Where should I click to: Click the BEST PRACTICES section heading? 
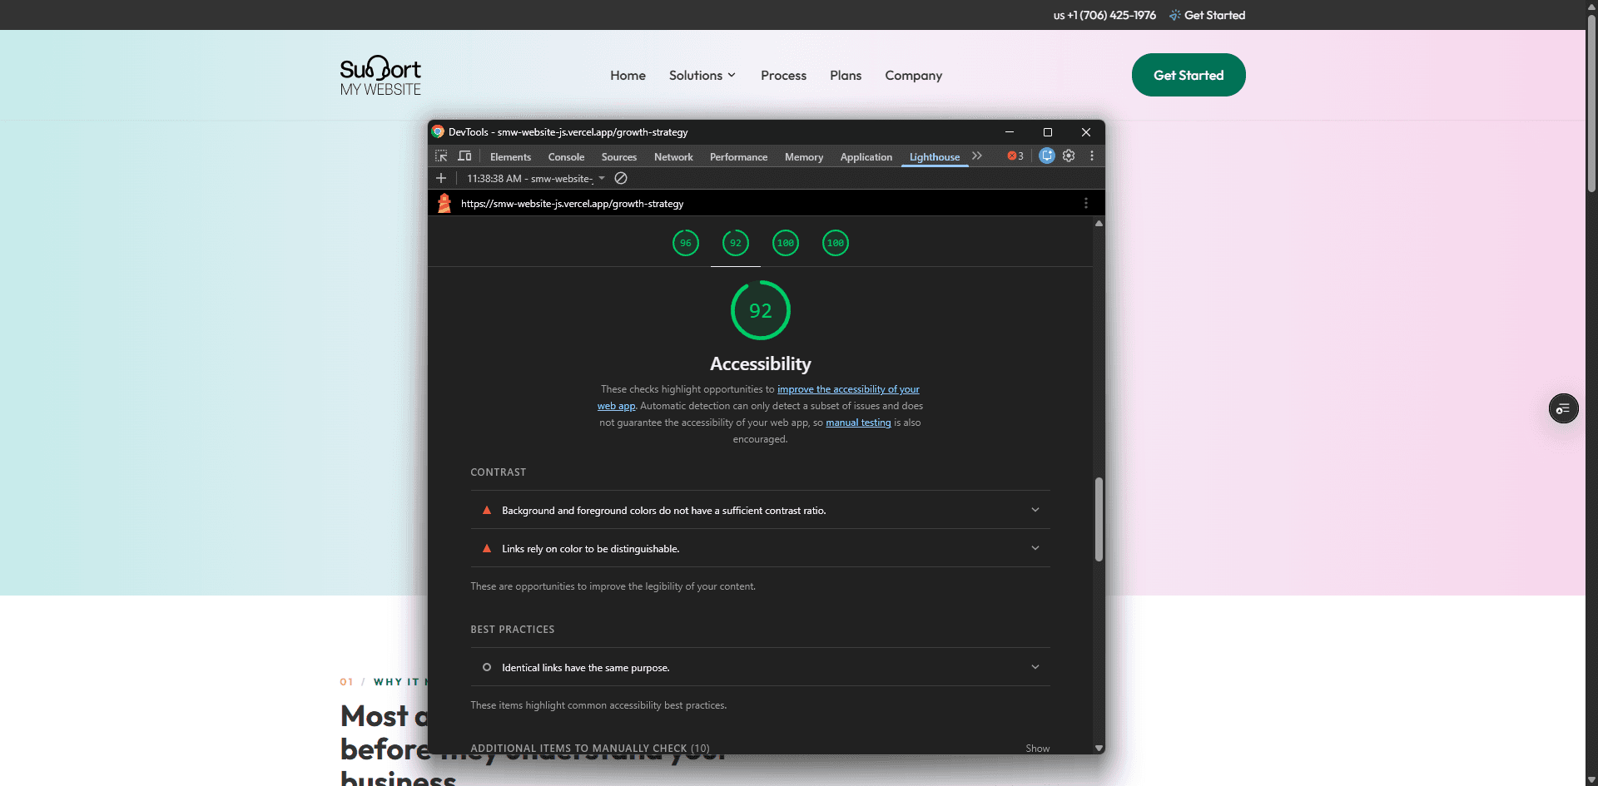tap(513, 630)
